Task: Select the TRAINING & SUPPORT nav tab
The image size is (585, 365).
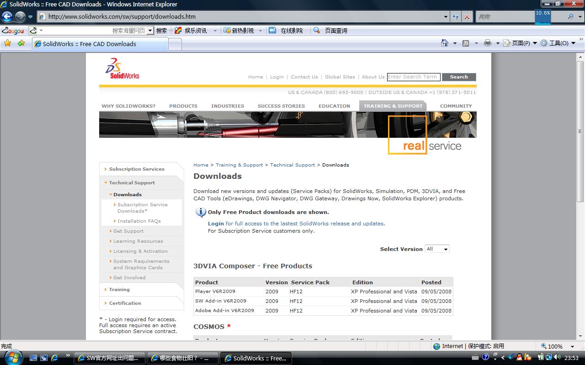Action: point(393,106)
